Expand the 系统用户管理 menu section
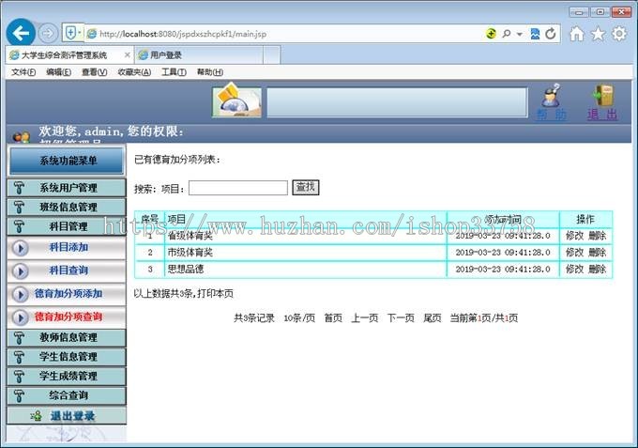The height and width of the screenshot is (448, 638). point(67,188)
